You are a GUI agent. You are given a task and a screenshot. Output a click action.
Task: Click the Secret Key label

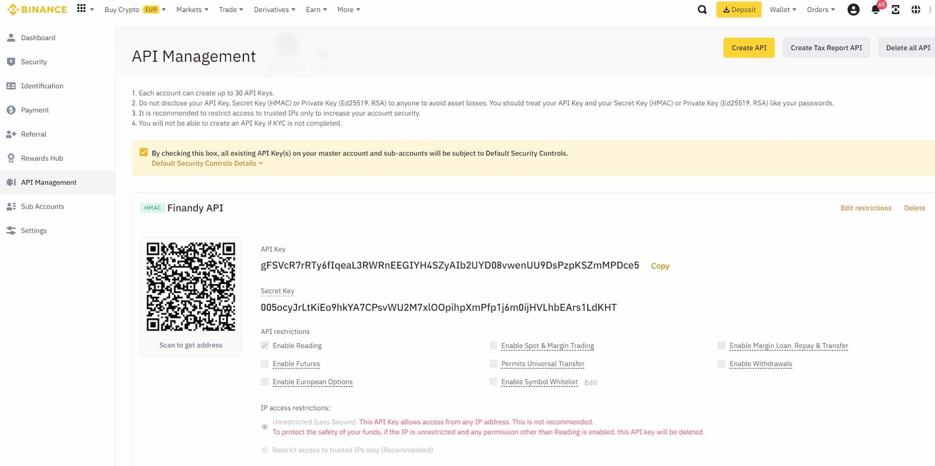277,291
